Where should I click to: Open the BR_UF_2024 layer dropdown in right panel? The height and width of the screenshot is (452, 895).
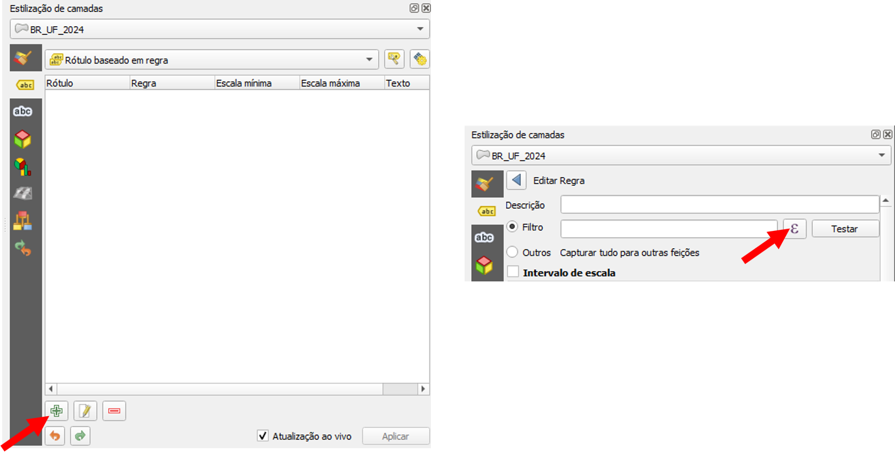click(x=680, y=156)
